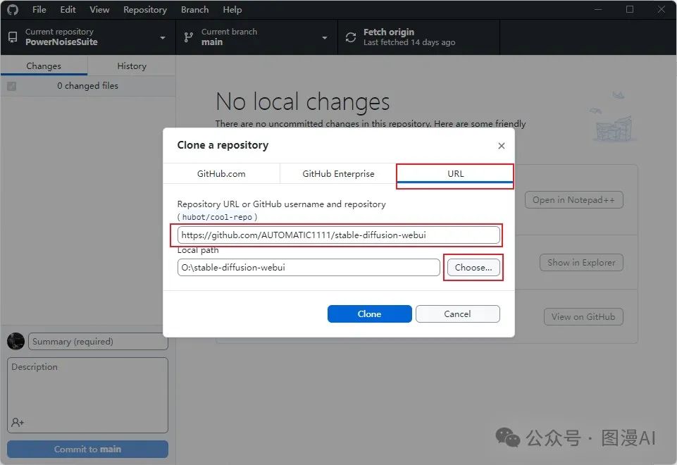Focus the Local path input field
Screen dimensions: 677x465
tap(309, 267)
